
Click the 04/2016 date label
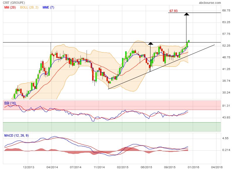[217, 167]
